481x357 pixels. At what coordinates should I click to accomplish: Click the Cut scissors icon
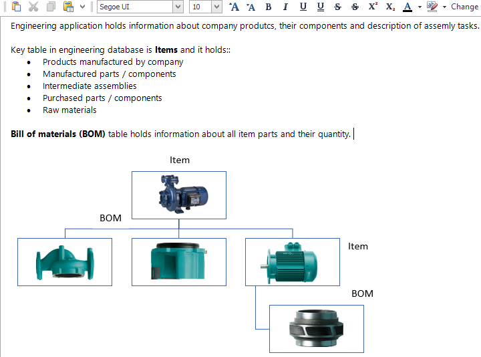click(33, 7)
